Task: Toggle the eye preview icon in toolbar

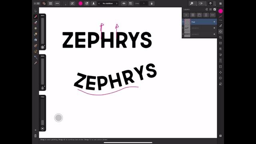Action: (124, 4)
